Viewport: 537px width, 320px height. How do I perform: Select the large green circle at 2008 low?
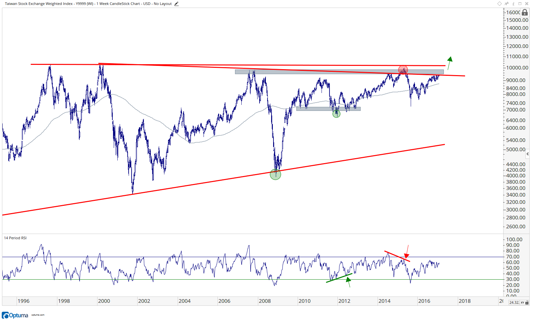(x=275, y=174)
